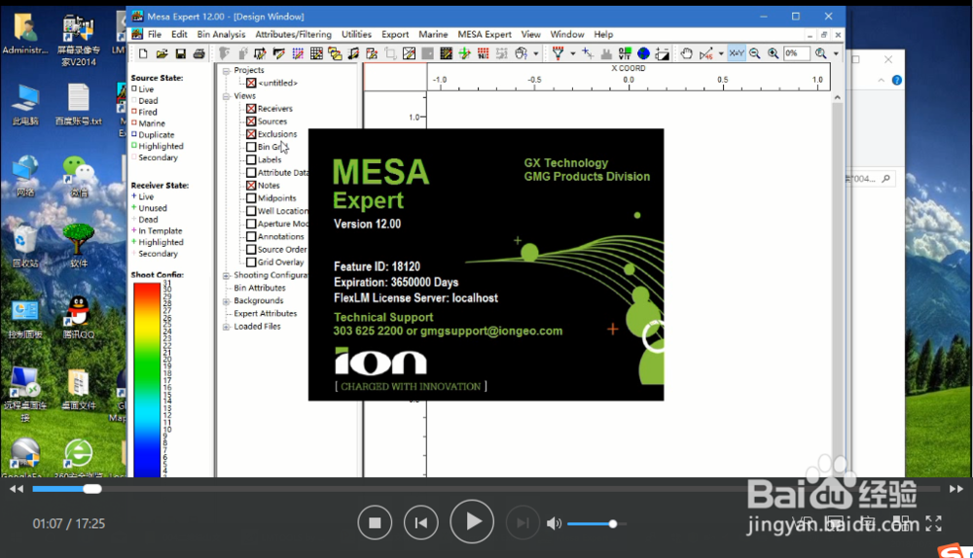
Task: Click the previous track button in player
Action: 420,523
